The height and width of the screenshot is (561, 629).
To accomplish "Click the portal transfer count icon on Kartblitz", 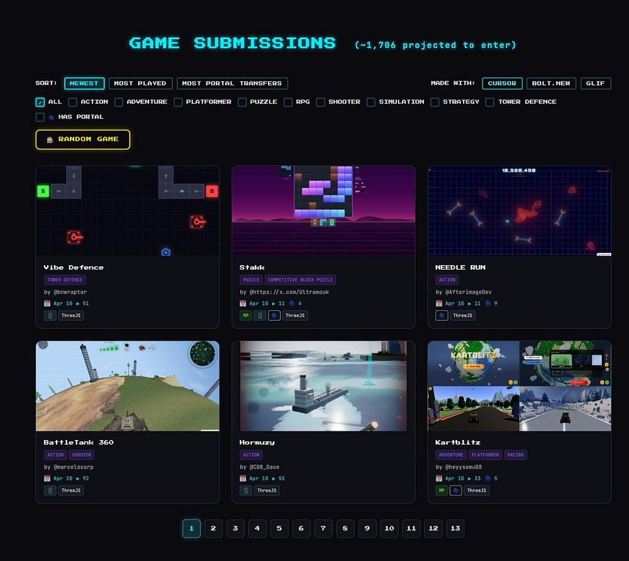I will [488, 479].
